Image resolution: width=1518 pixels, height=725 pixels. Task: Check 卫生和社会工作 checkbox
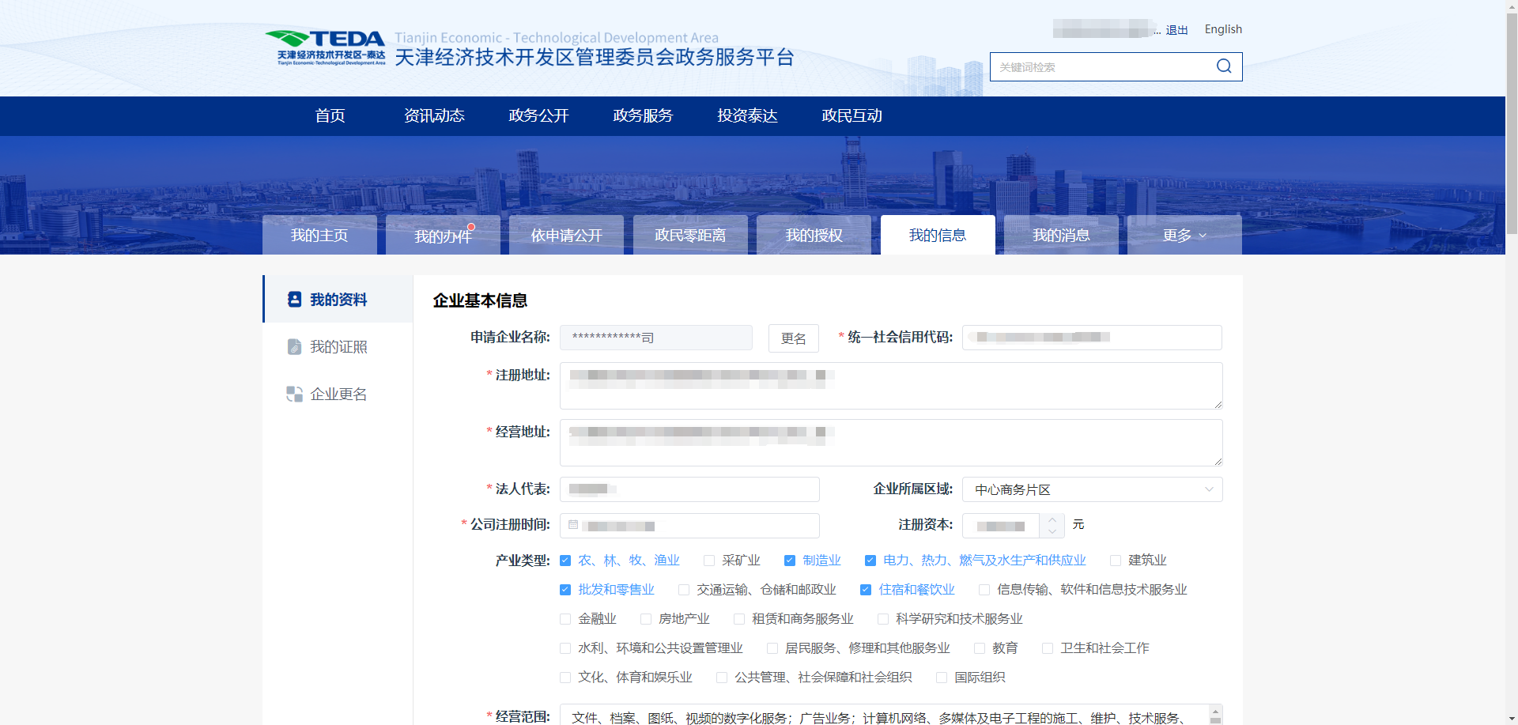1048,648
